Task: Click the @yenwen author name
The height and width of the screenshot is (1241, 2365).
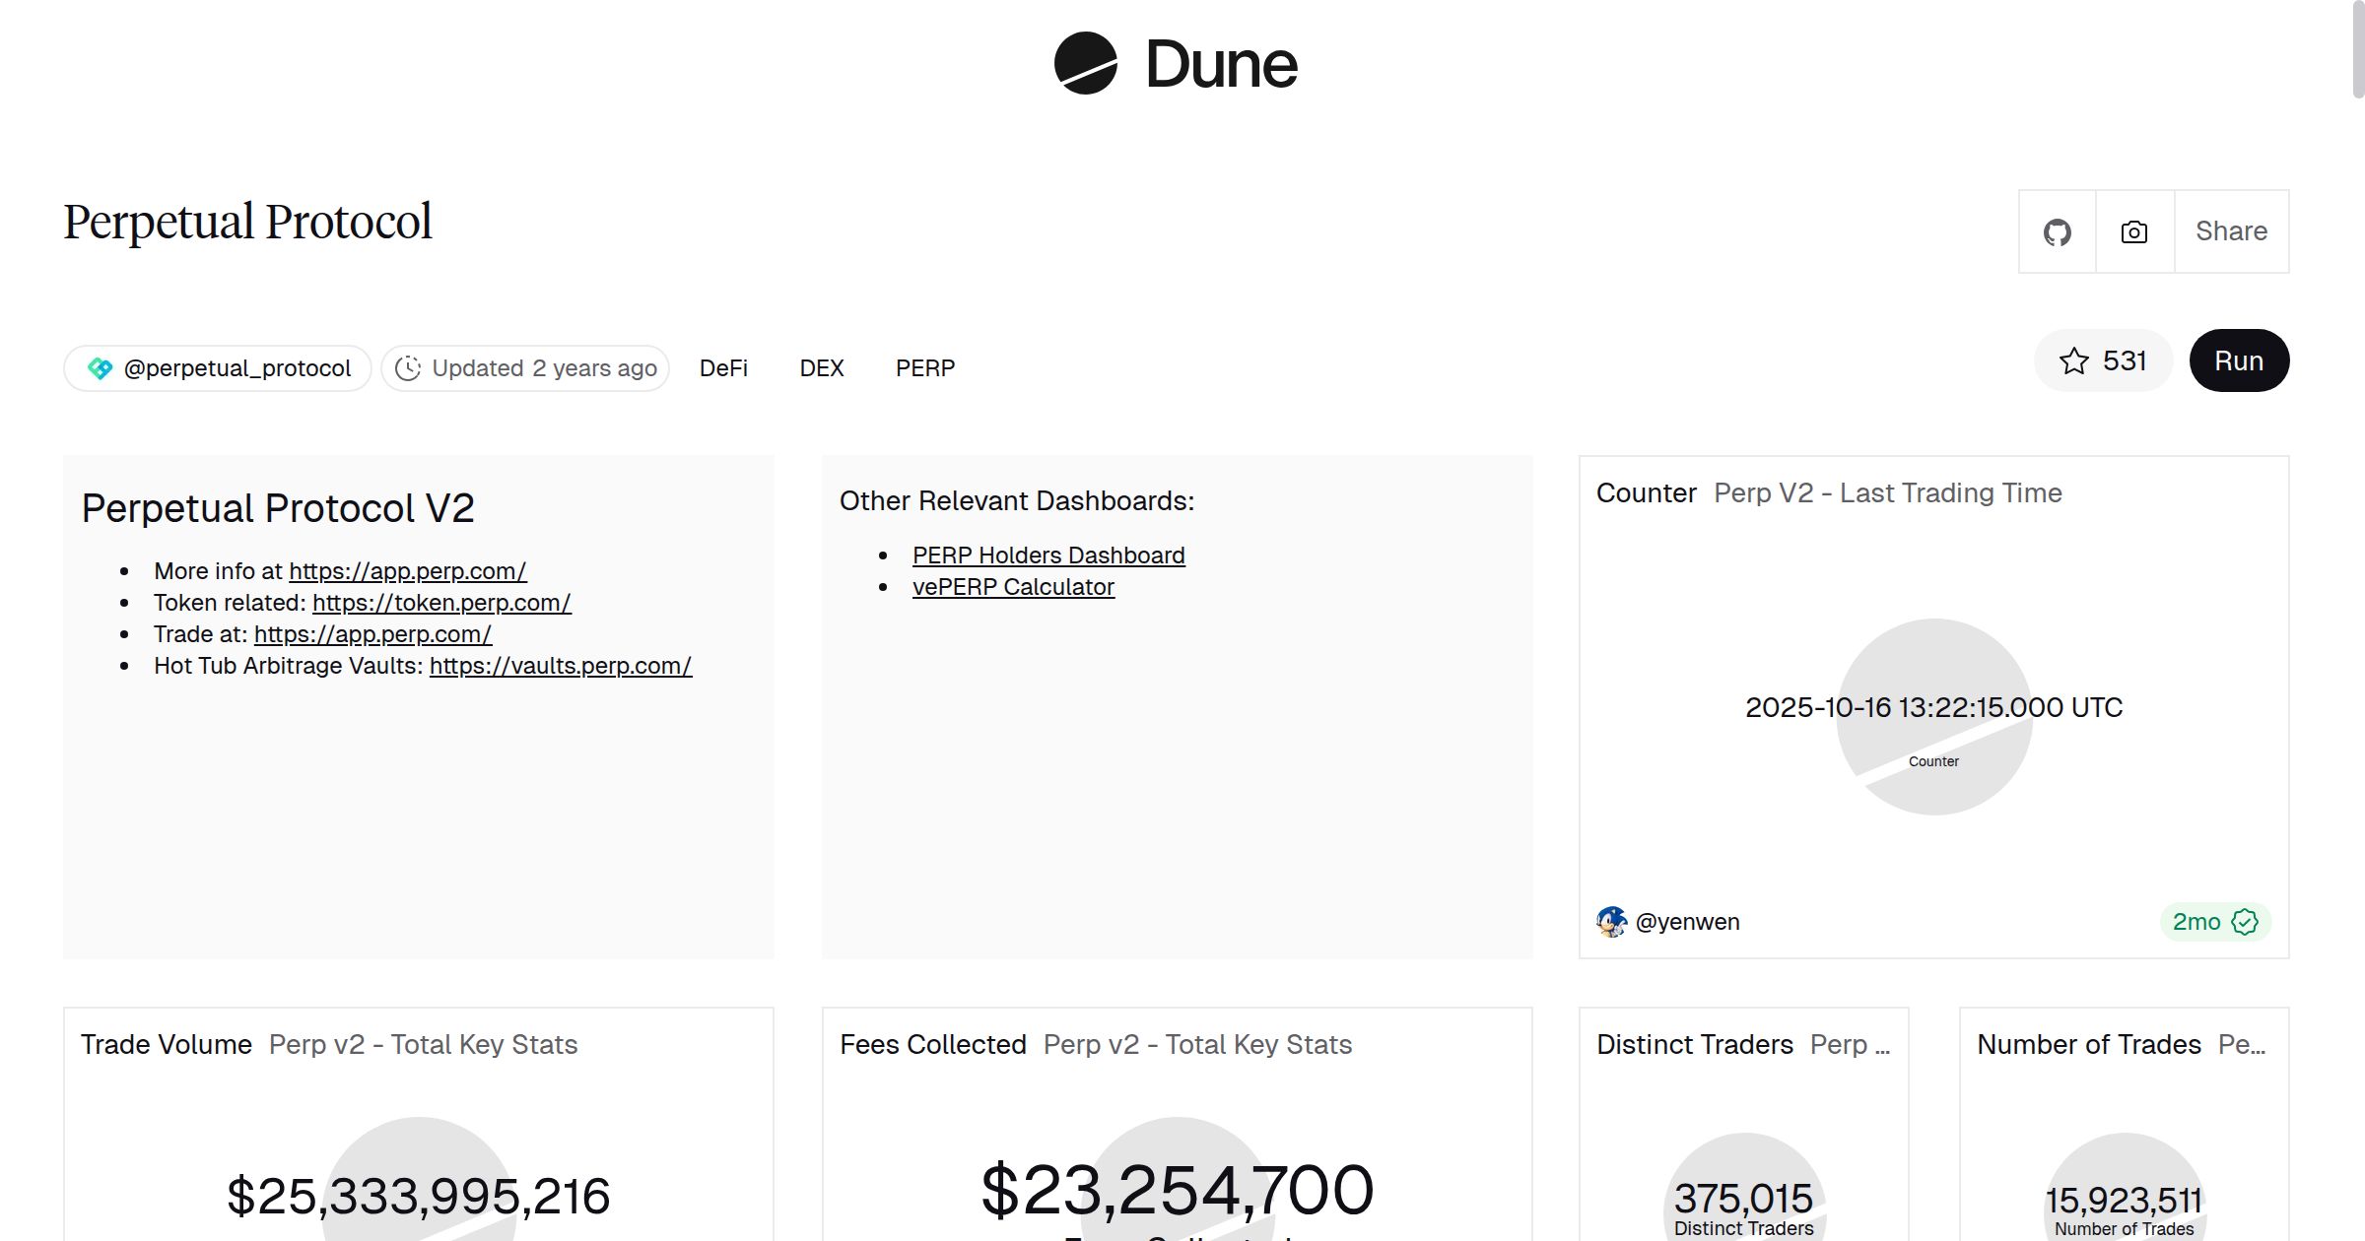Action: (1687, 922)
